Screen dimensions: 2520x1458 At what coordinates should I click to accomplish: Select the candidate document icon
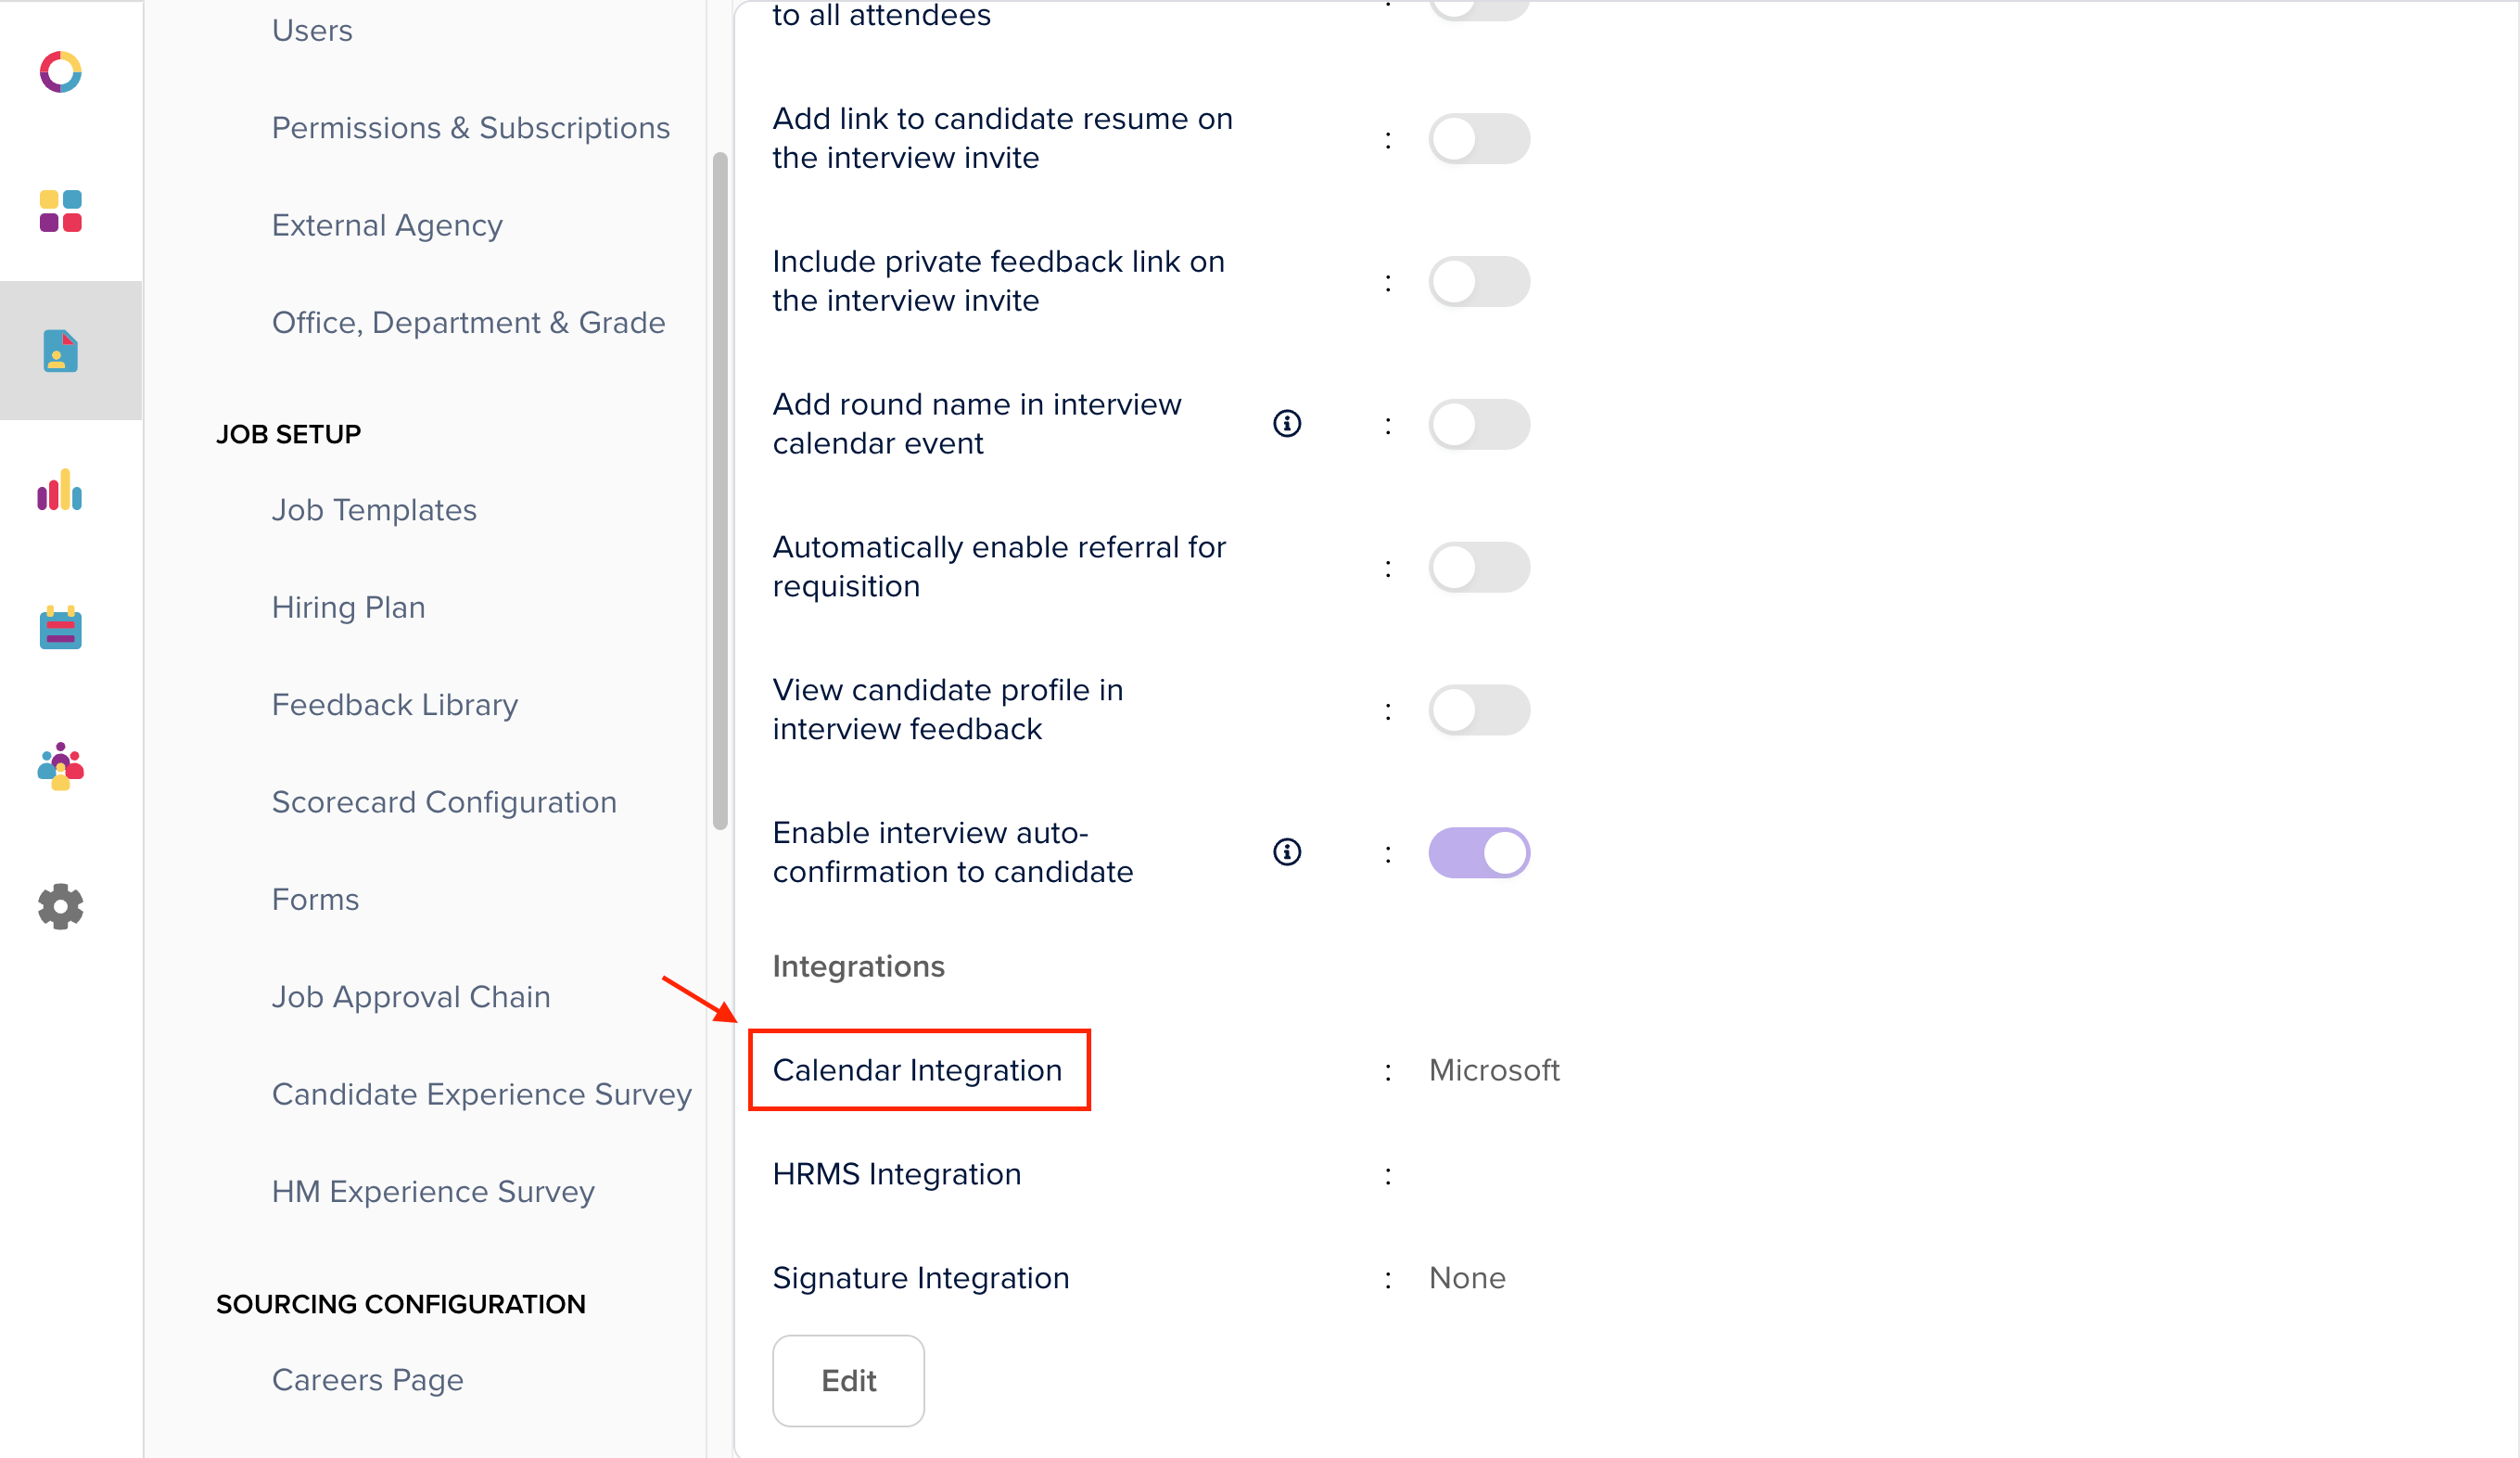(61, 352)
